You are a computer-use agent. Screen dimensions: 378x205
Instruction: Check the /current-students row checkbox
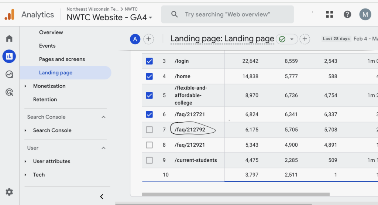[x=149, y=160]
